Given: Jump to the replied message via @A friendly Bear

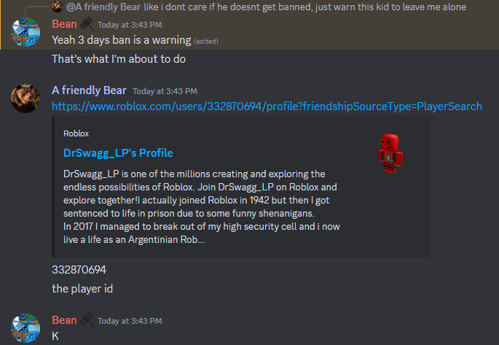Looking at the screenshot, I should (x=103, y=7).
